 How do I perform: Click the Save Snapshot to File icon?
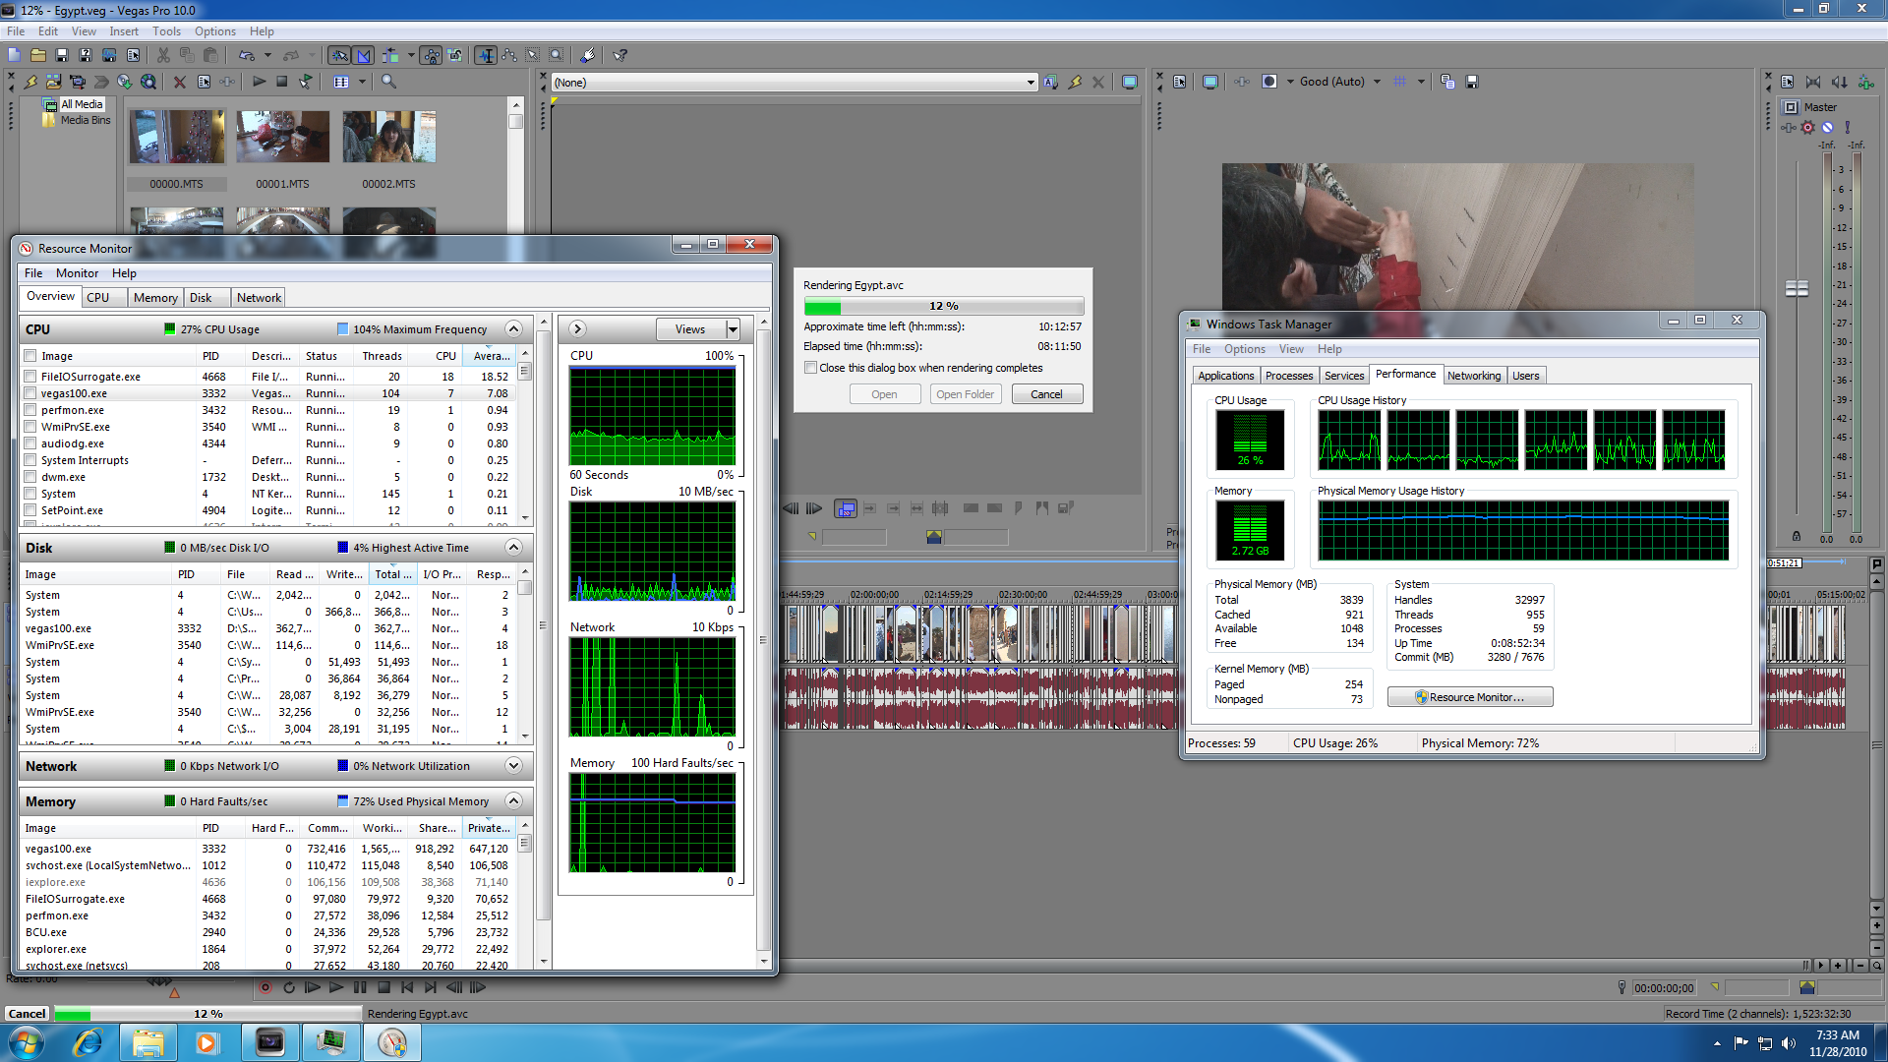[1472, 82]
